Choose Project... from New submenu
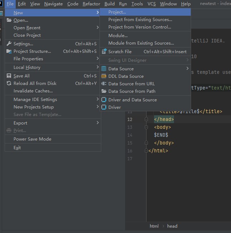Viewport: 231px width, 233px height. 145,12
